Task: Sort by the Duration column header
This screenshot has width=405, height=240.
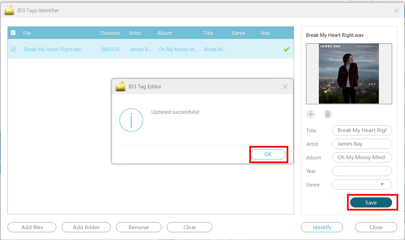Action: [x=110, y=33]
